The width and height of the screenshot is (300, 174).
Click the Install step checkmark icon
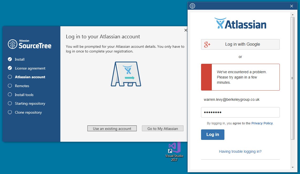(x=10, y=59)
